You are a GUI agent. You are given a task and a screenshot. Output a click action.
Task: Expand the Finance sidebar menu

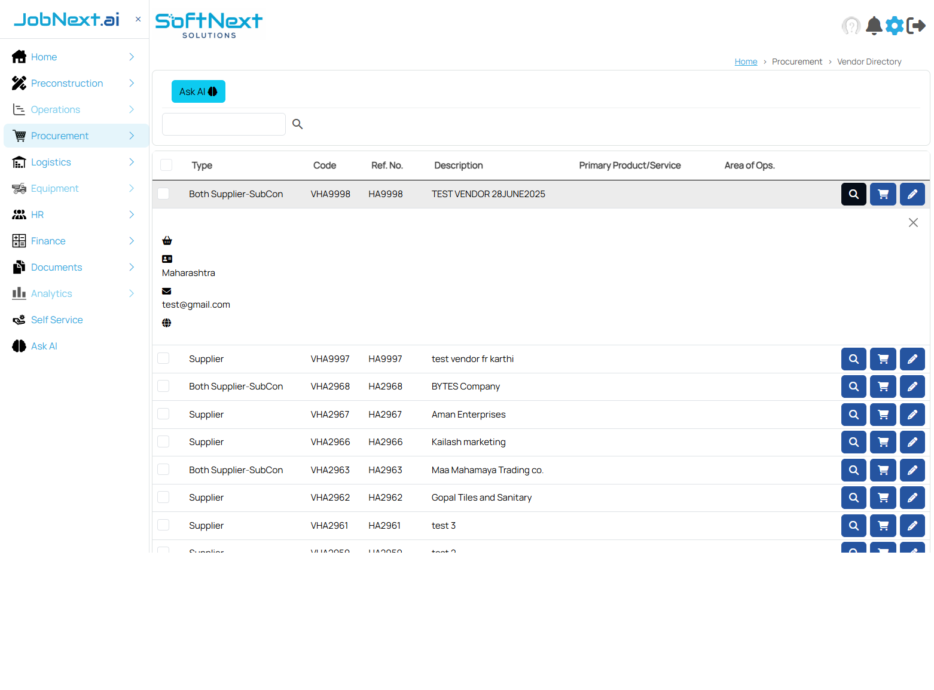[x=131, y=241]
